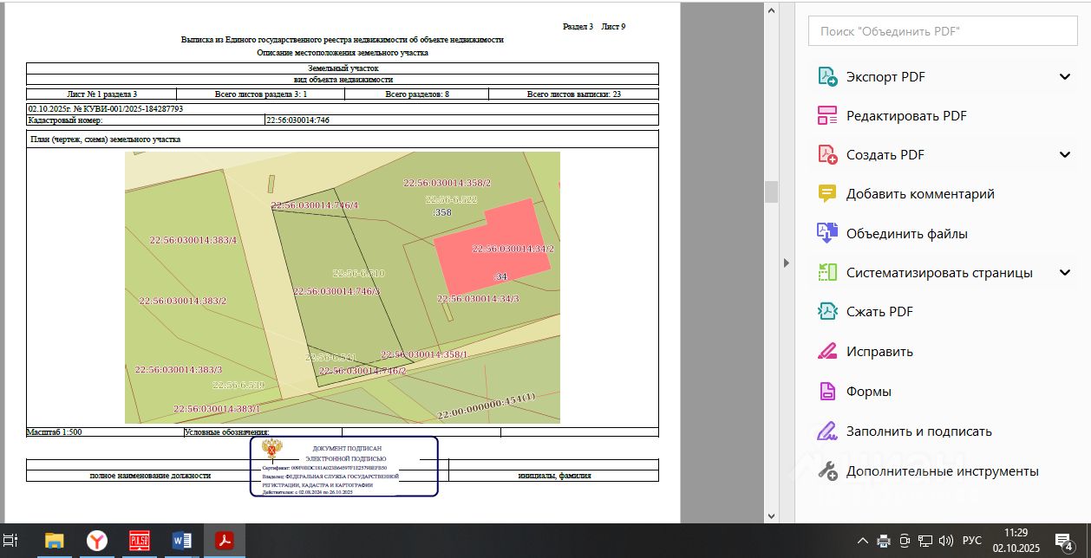This screenshot has height=558, width=1091.
Task: Open the Forms tool icon
Action: coord(827,392)
